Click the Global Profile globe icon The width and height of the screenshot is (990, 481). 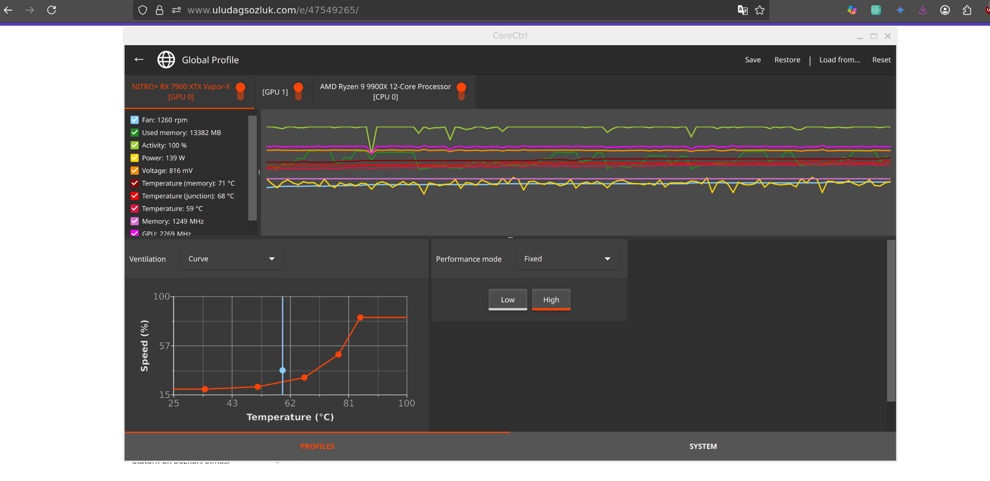point(166,60)
